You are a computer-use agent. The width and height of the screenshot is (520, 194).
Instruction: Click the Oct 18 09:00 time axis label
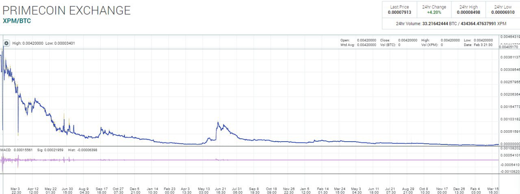click(x=271, y=191)
